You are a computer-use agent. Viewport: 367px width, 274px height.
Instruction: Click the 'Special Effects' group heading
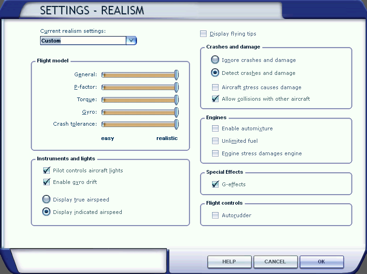tap(225, 172)
